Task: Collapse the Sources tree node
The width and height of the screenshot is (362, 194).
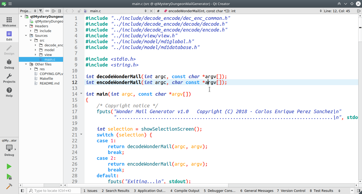Action: click(26, 36)
